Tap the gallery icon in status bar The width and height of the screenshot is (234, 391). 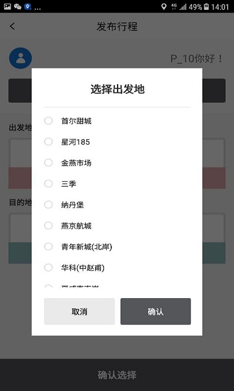click(7, 6)
